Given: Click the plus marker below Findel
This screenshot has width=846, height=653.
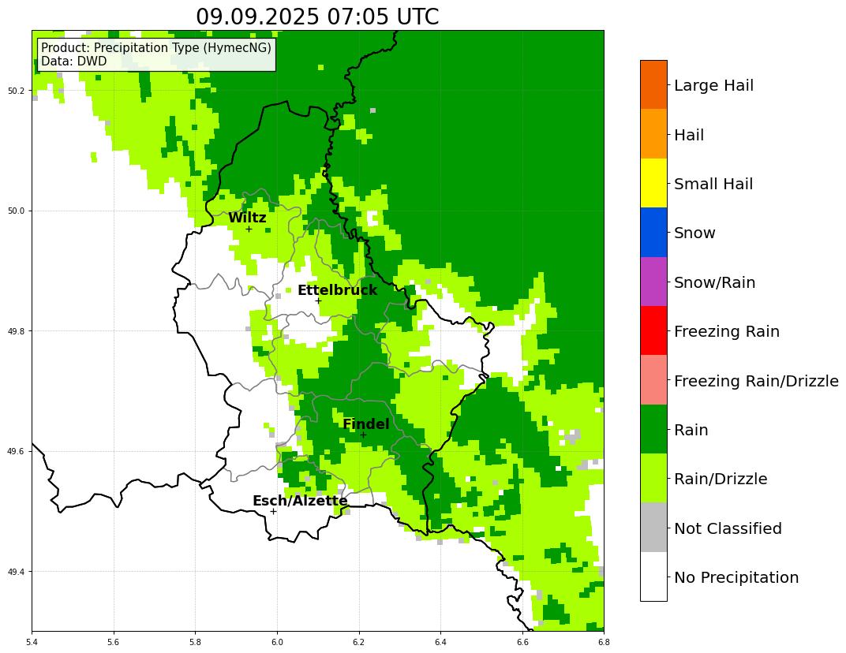Looking at the screenshot, I should point(363,435).
